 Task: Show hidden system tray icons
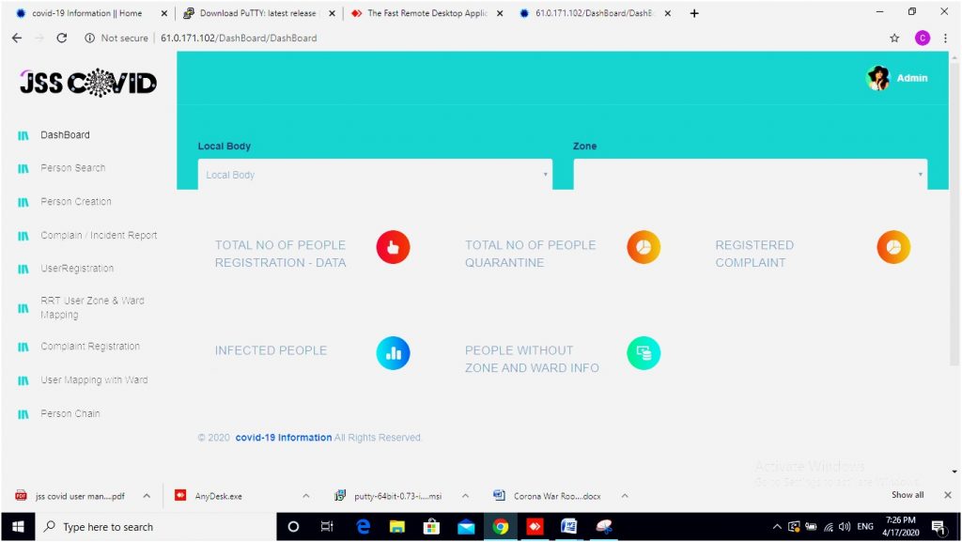pos(777,527)
